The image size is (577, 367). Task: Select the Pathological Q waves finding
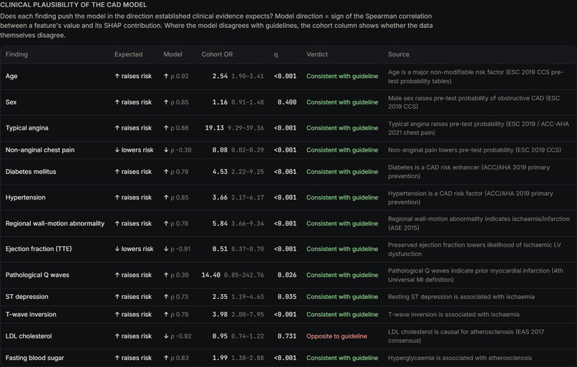pos(37,275)
